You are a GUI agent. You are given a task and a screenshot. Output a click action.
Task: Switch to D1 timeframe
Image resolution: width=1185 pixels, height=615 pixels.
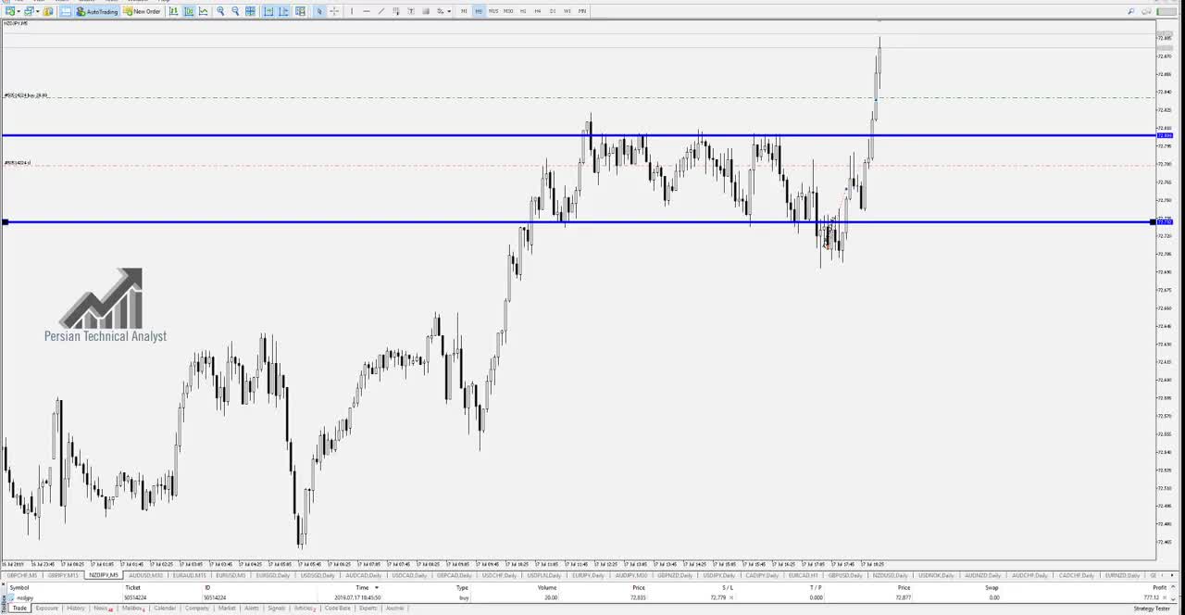pos(553,11)
